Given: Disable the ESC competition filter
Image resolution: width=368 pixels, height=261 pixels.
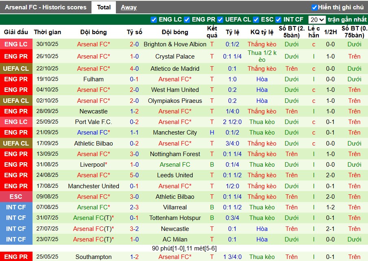Looking at the screenshot, I should pyautogui.click(x=256, y=20).
